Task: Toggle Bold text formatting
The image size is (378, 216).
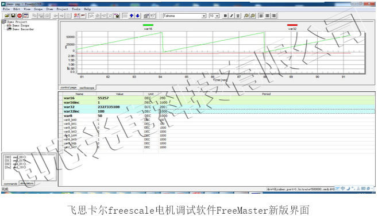Action: (x=225, y=16)
